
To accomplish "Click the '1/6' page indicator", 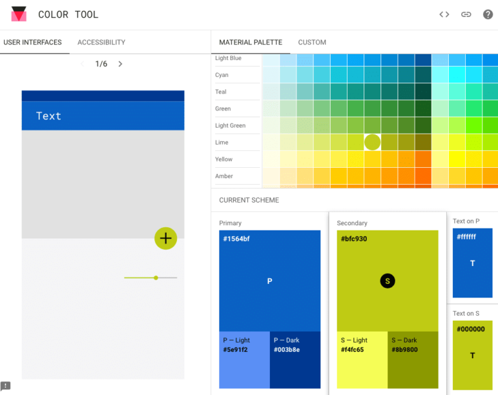I will pyautogui.click(x=101, y=64).
